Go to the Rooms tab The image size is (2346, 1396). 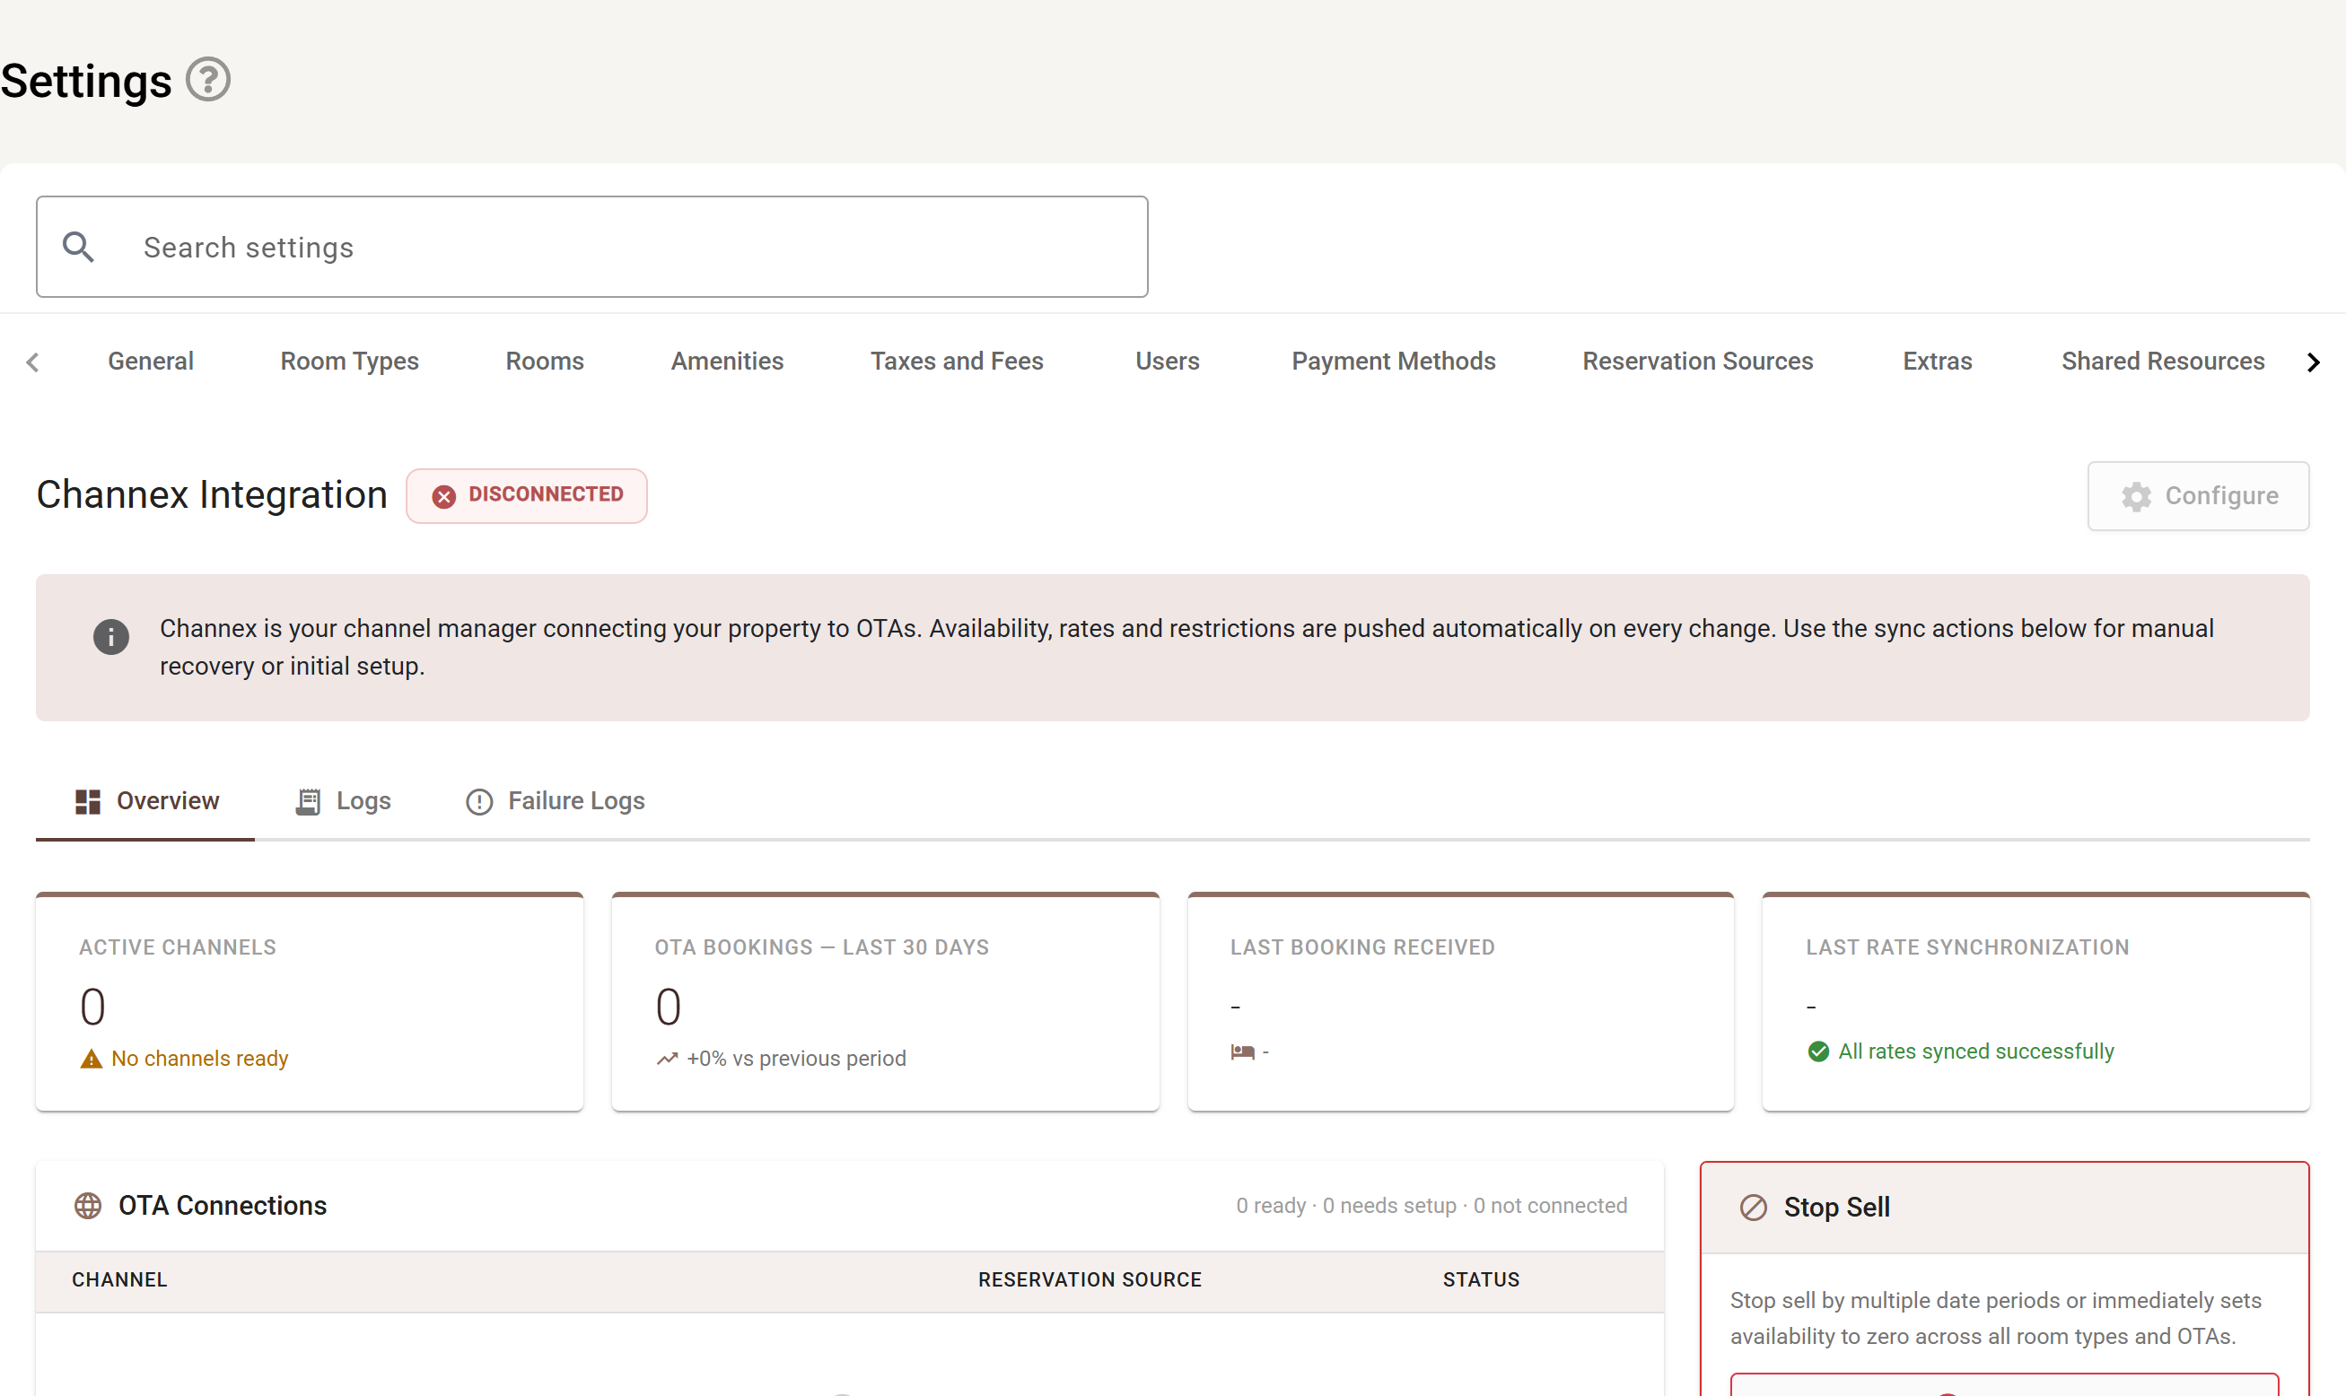click(x=545, y=362)
